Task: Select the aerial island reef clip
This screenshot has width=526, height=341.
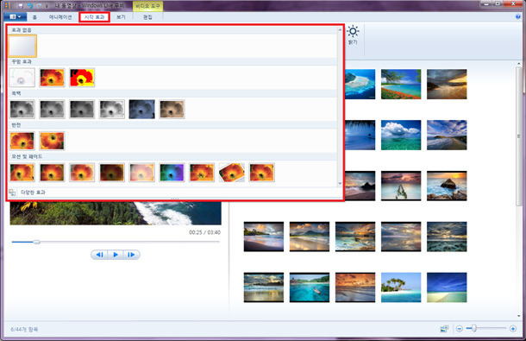Action: 360,84
